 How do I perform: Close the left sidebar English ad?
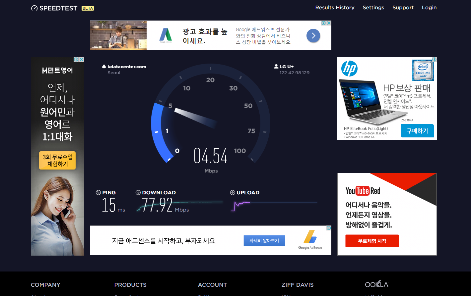coord(81,60)
